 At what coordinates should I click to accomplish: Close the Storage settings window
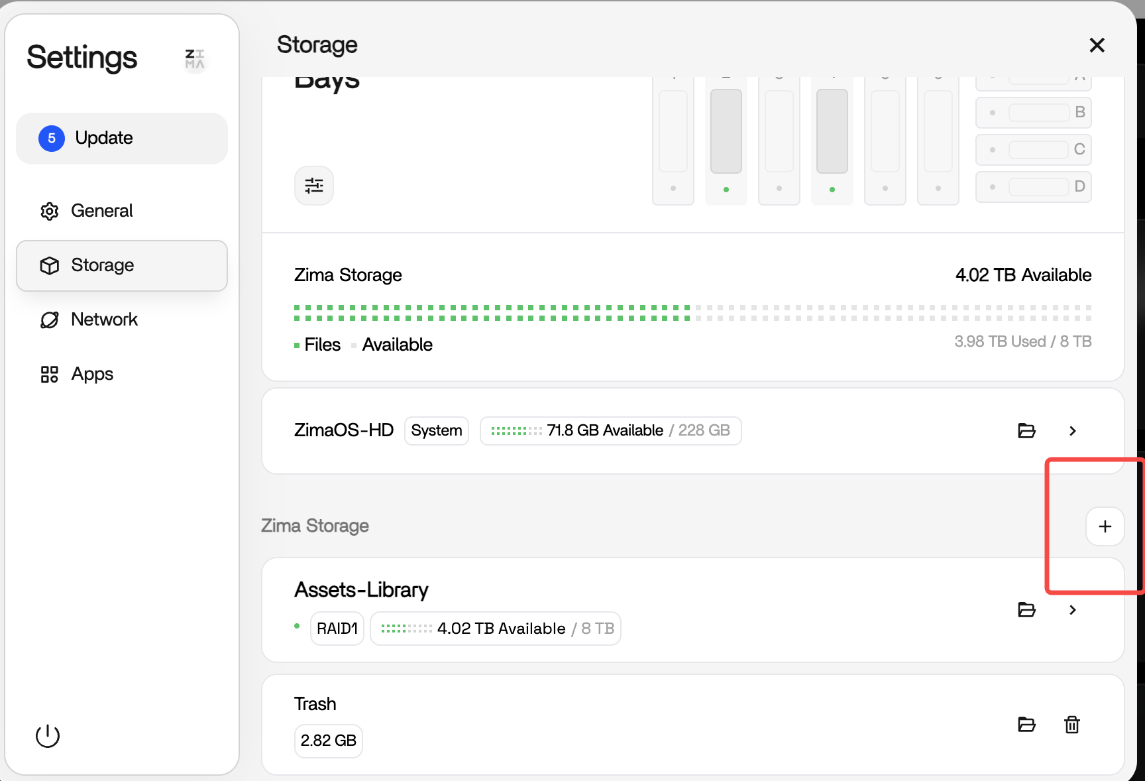pos(1097,45)
